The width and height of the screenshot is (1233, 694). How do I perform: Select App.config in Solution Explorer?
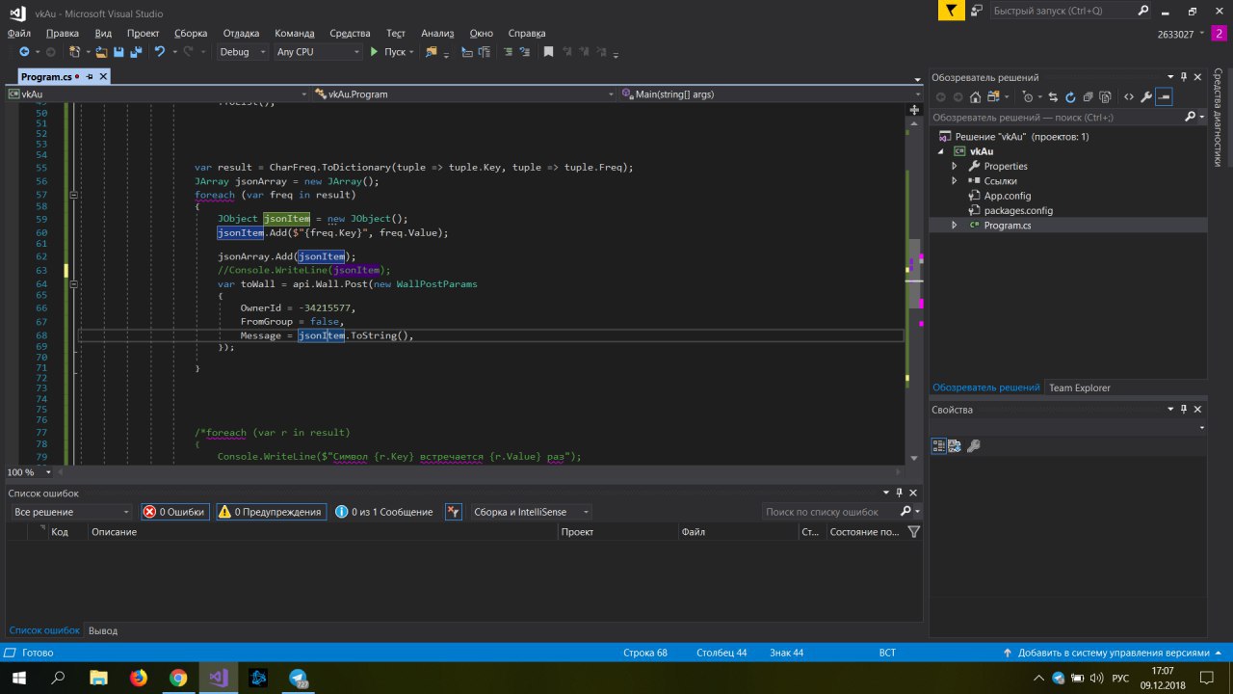(1007, 196)
